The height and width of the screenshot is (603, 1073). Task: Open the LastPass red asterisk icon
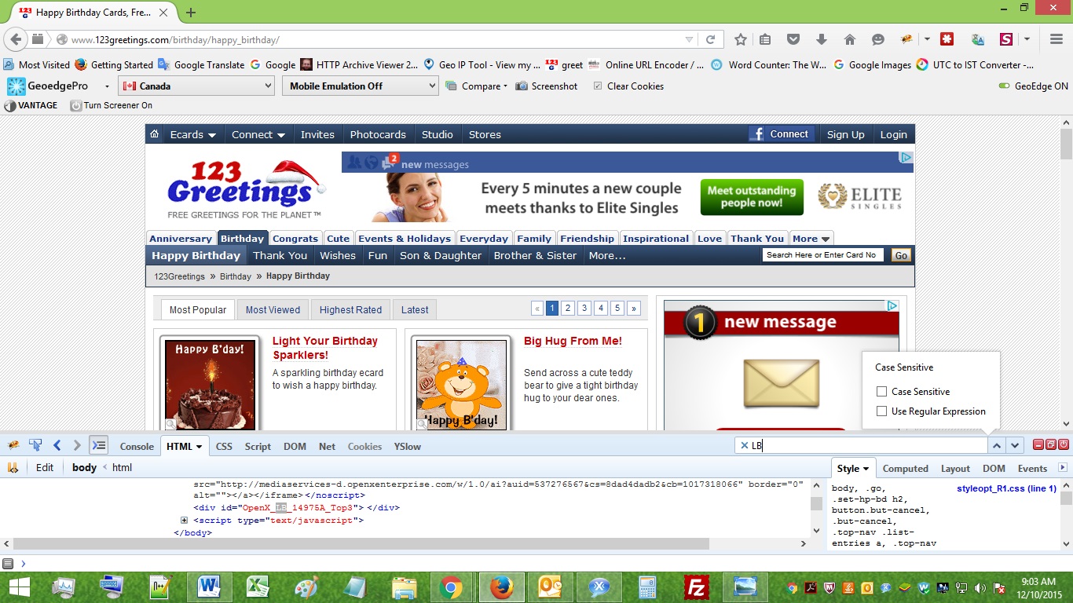pos(947,39)
